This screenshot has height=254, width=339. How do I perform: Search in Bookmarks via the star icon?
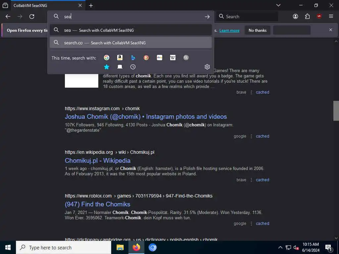(106, 67)
